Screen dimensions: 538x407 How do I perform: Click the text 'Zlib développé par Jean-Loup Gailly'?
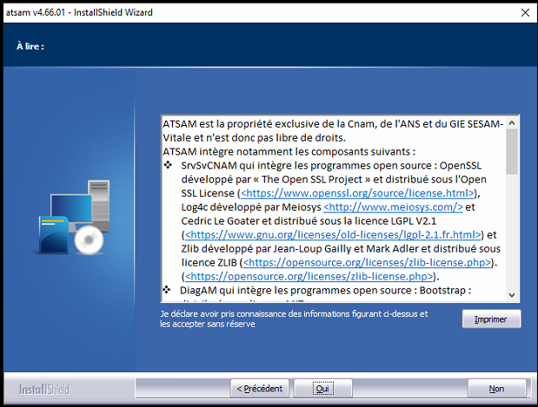tap(265, 249)
